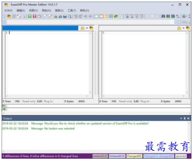The width and height of the screenshot is (193, 159).
Task: Toggle Read-only in the right pane status bar
Action: 125,101
